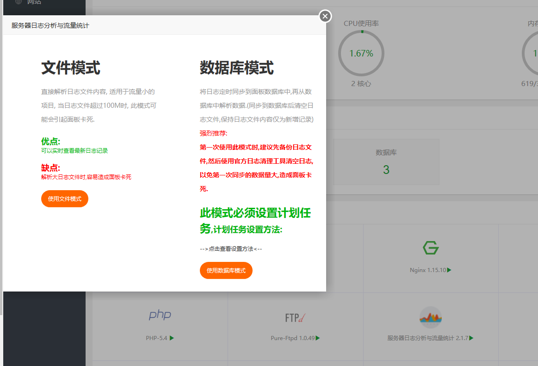This screenshot has height=366, width=538.
Task: Click the Pure-Ftpd FTP logo icon
Action: (295, 317)
